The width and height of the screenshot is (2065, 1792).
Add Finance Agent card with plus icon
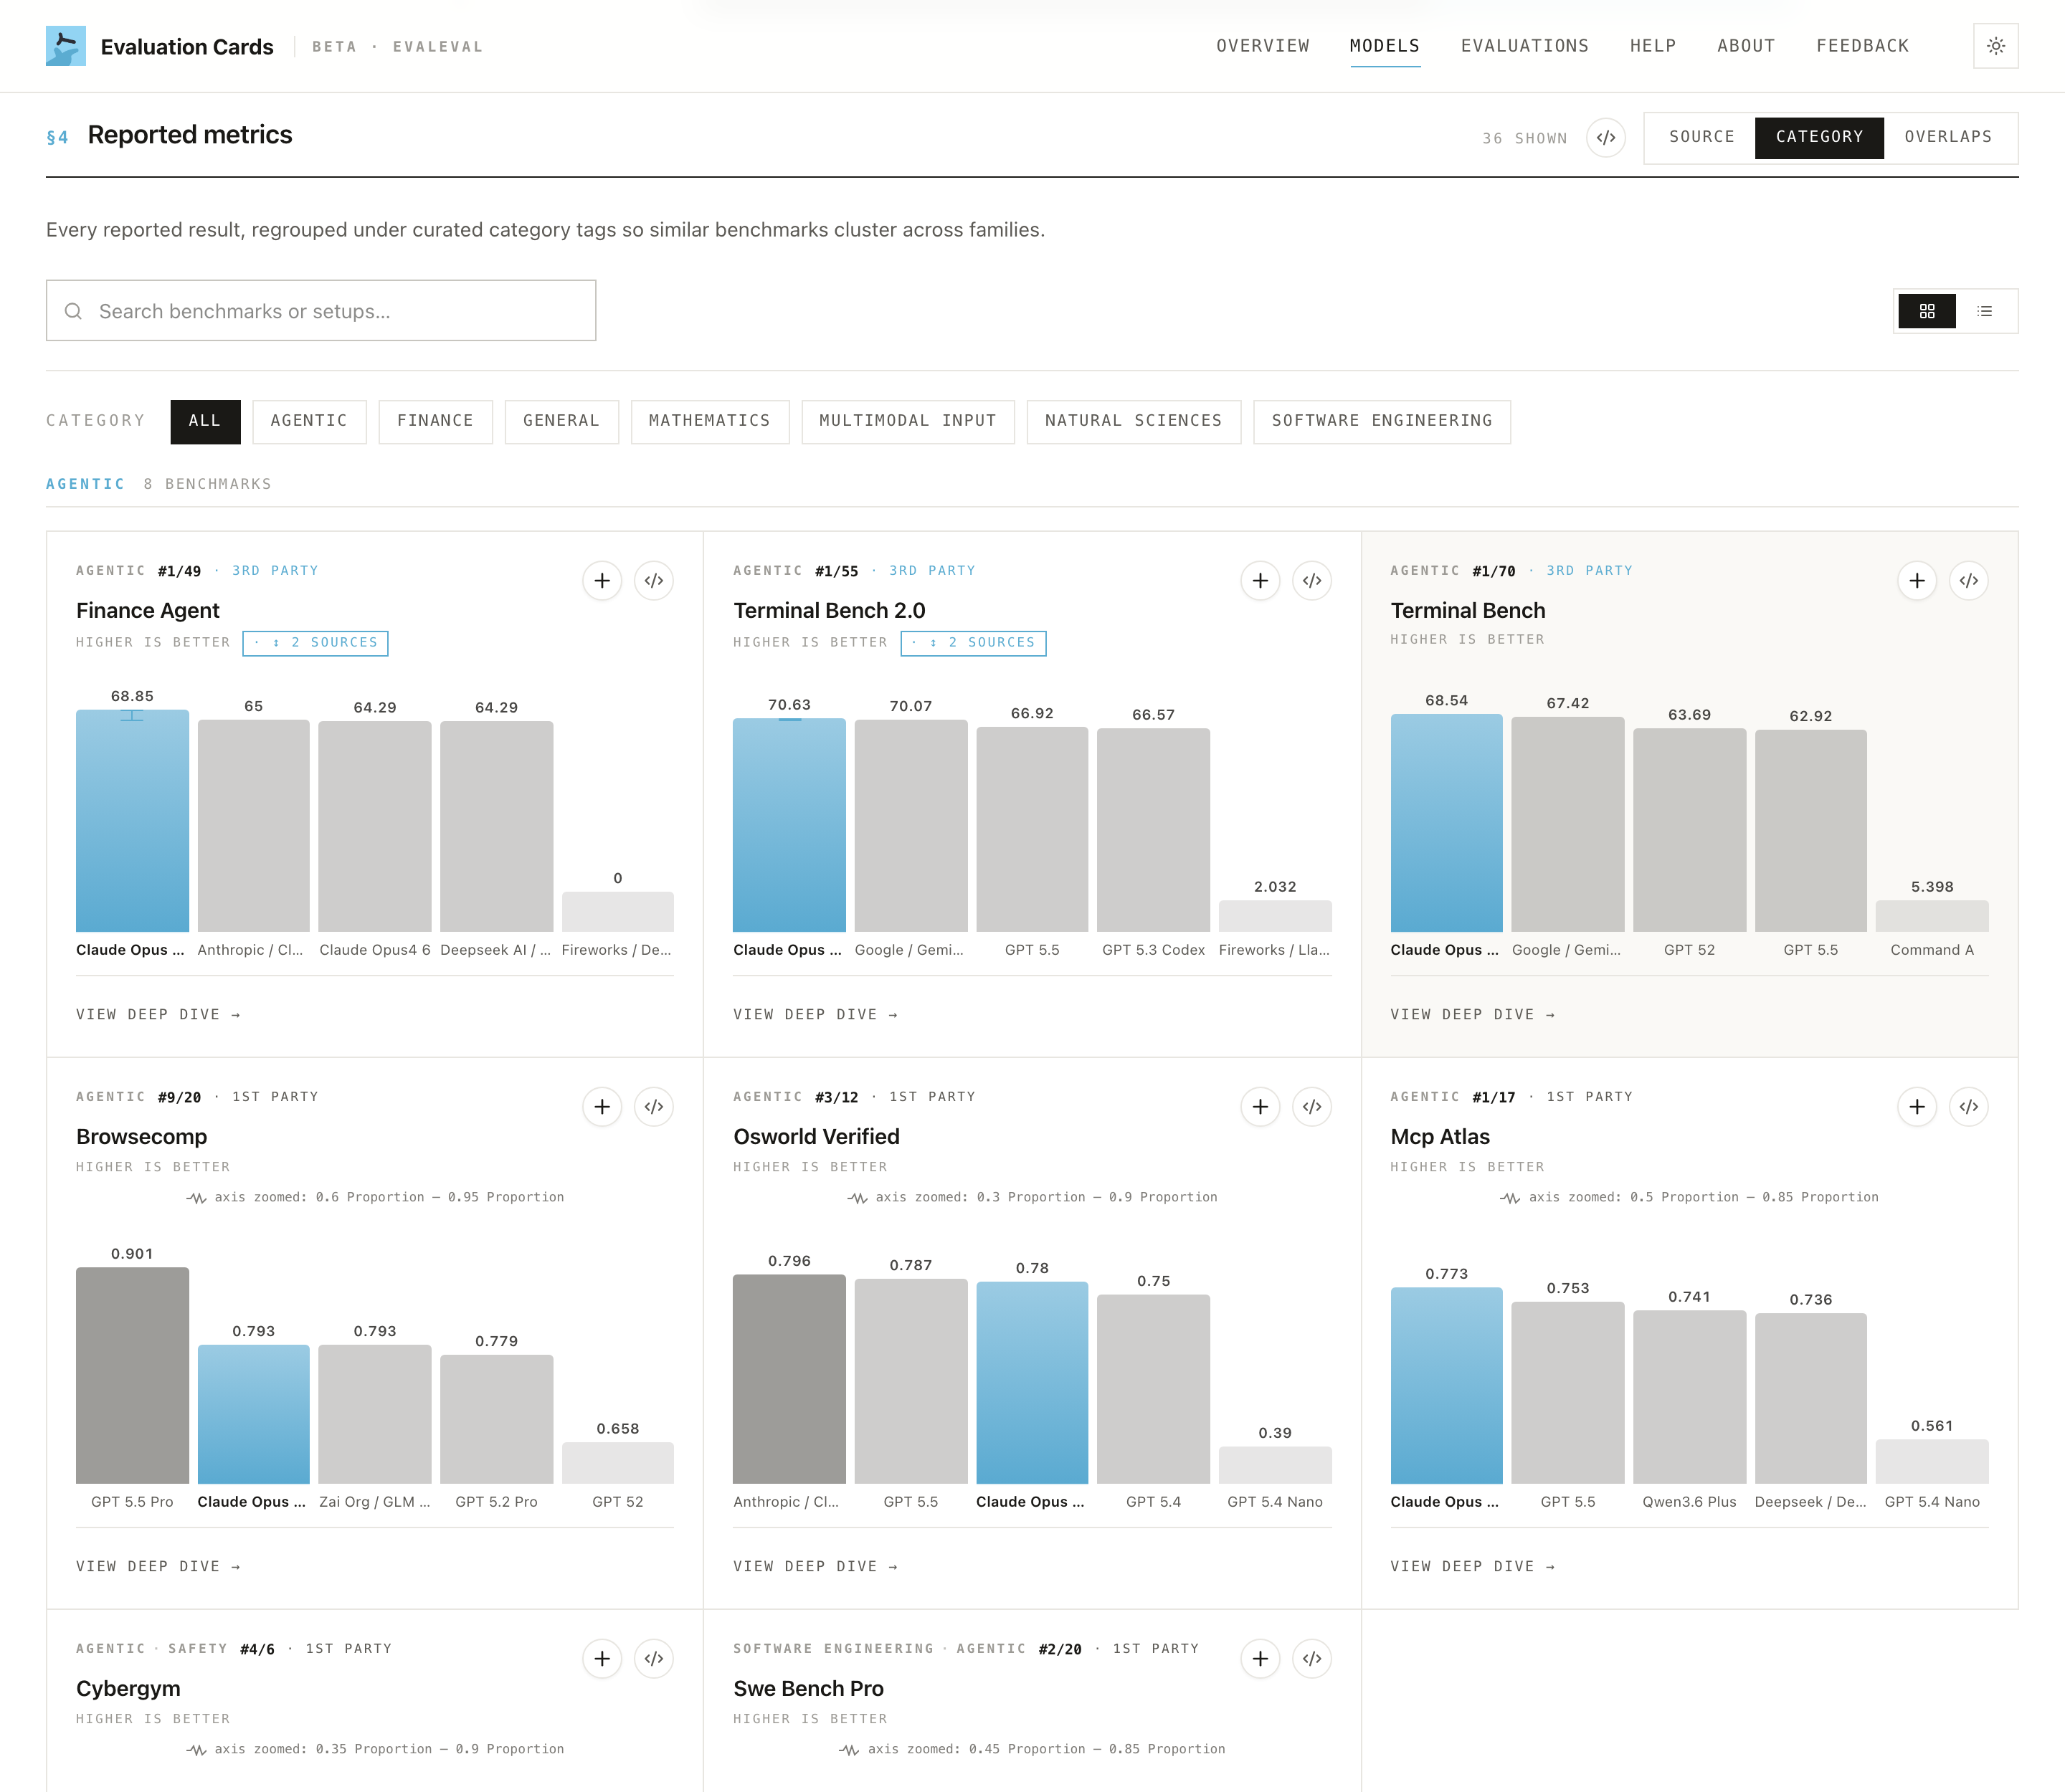click(x=602, y=581)
